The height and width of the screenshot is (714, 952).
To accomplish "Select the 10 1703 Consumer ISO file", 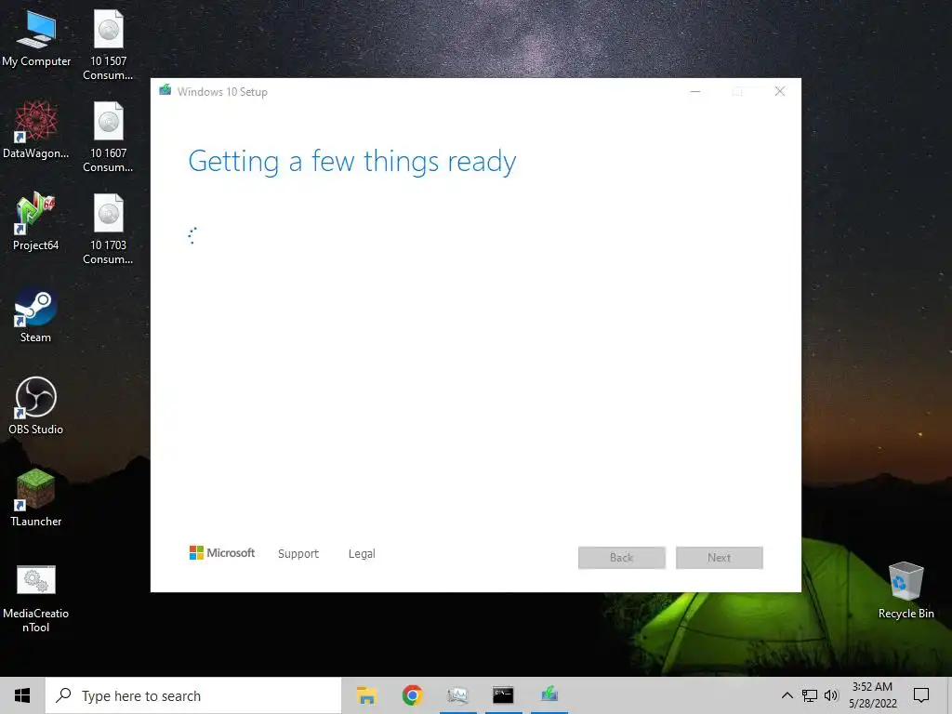I will click(108, 230).
